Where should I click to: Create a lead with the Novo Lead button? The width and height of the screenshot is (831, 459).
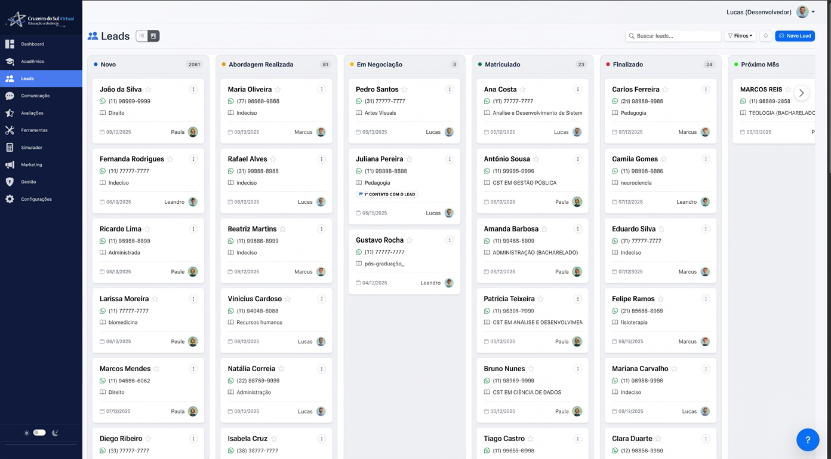tap(795, 35)
